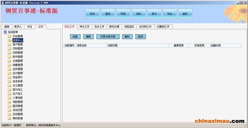Click the 人事档案 folder icon
The width and height of the screenshot is (248, 128).
pos(10,98)
